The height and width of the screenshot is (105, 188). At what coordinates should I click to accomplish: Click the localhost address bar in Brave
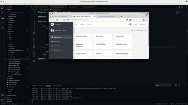click(96, 20)
